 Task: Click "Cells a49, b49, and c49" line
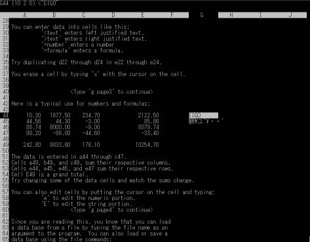(x=91, y=163)
